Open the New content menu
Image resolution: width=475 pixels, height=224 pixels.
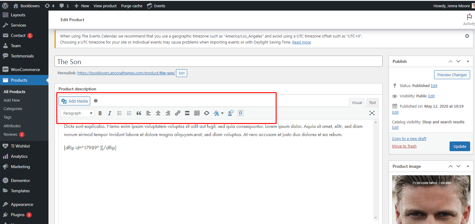(82, 6)
